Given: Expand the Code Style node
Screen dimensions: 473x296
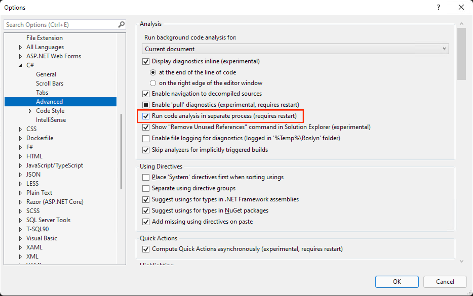Looking at the screenshot, I should [30, 111].
